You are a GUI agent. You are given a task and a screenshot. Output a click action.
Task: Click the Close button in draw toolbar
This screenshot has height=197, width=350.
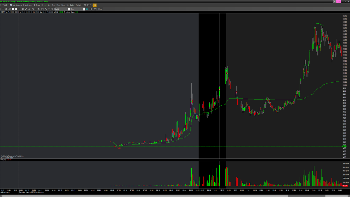(x=100, y=9)
